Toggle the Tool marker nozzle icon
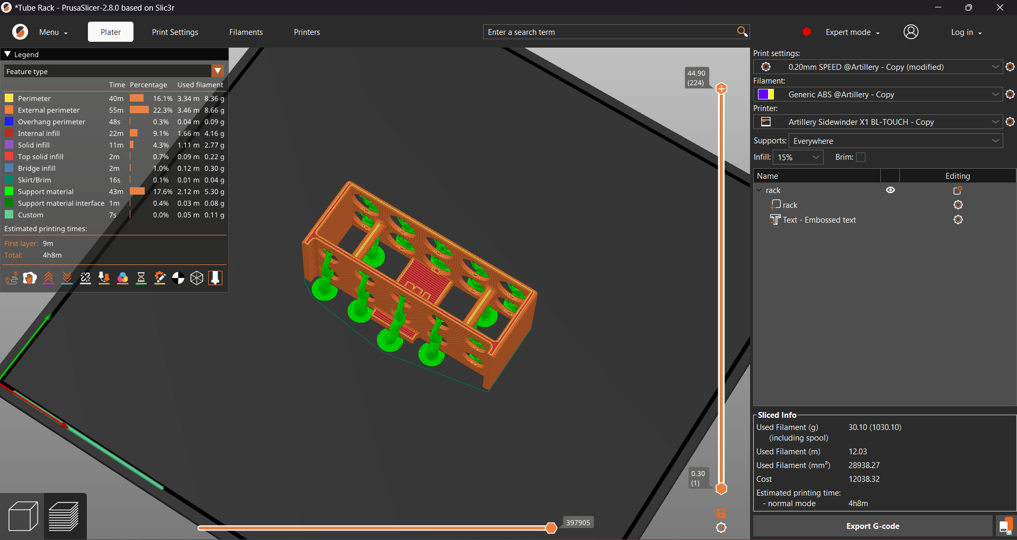This screenshot has height=540, width=1017. click(215, 278)
